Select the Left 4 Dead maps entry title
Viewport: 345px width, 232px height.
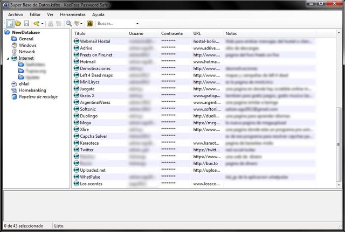point(96,75)
